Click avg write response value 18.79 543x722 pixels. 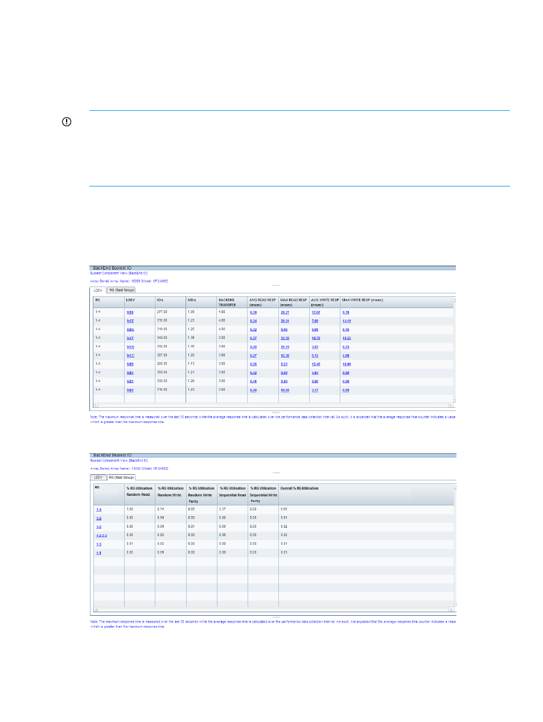click(x=315, y=338)
